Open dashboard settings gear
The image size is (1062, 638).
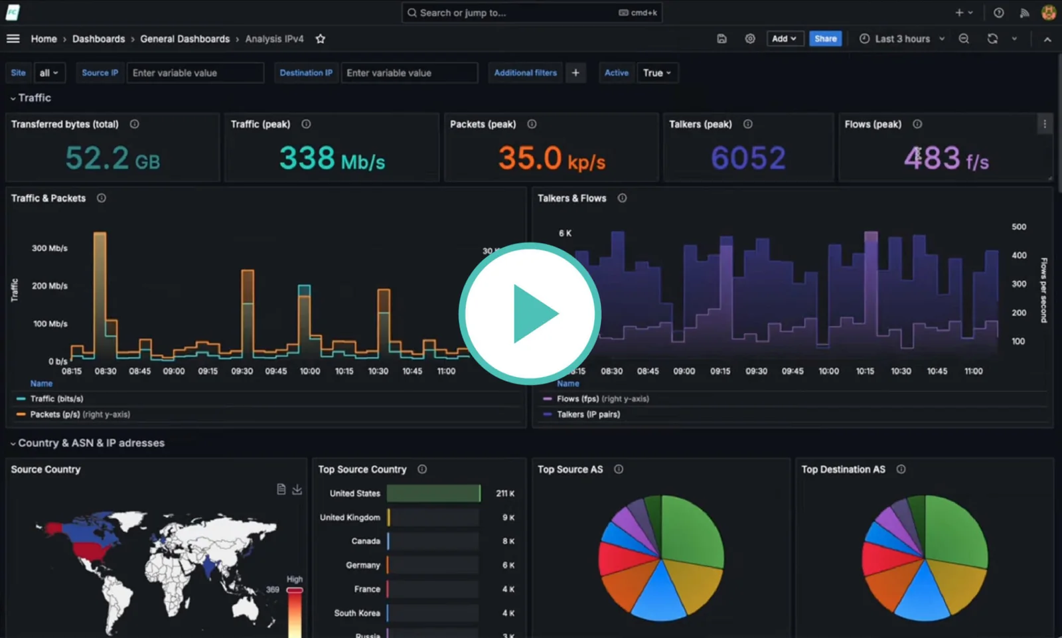(750, 39)
